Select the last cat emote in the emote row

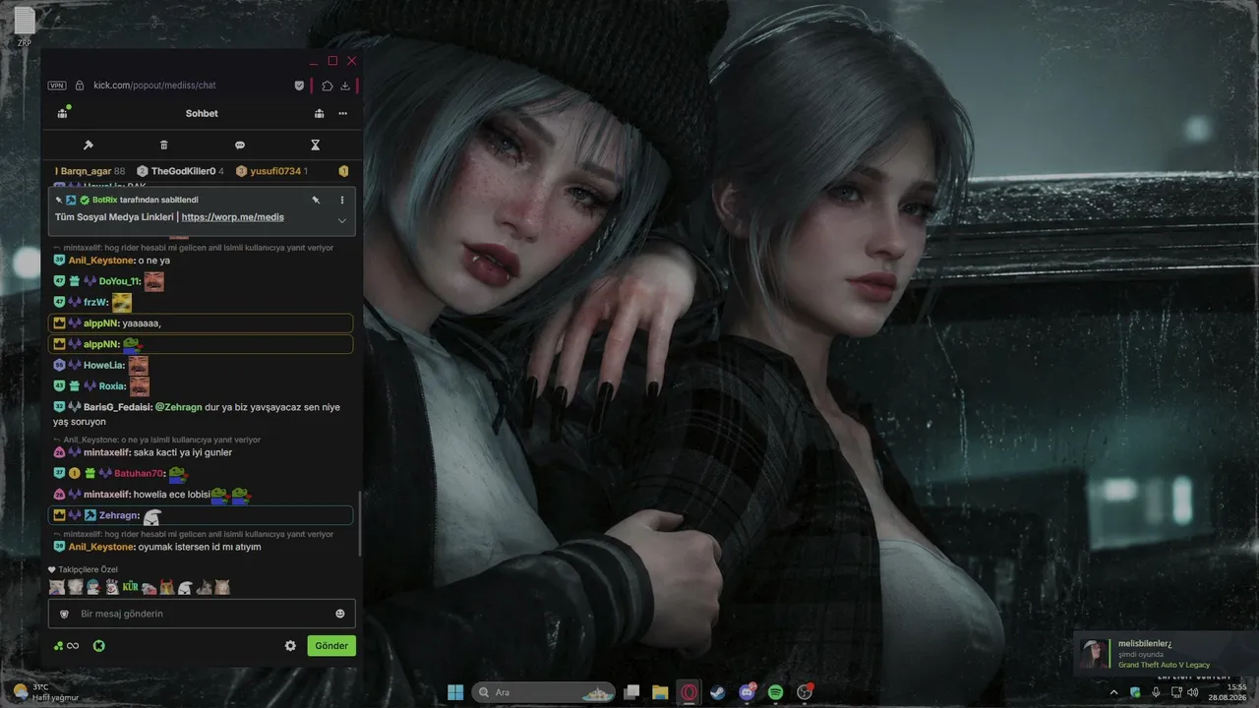click(x=222, y=587)
